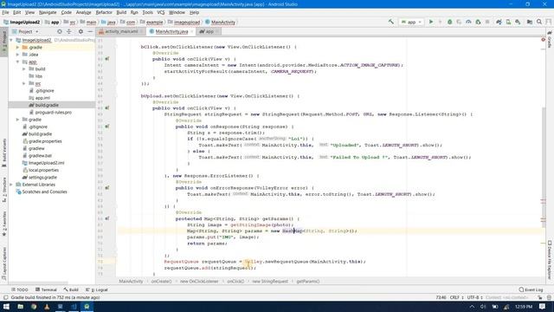This screenshot has width=554, height=312.
Task: Expand the build folder under app
Action: [24, 69]
